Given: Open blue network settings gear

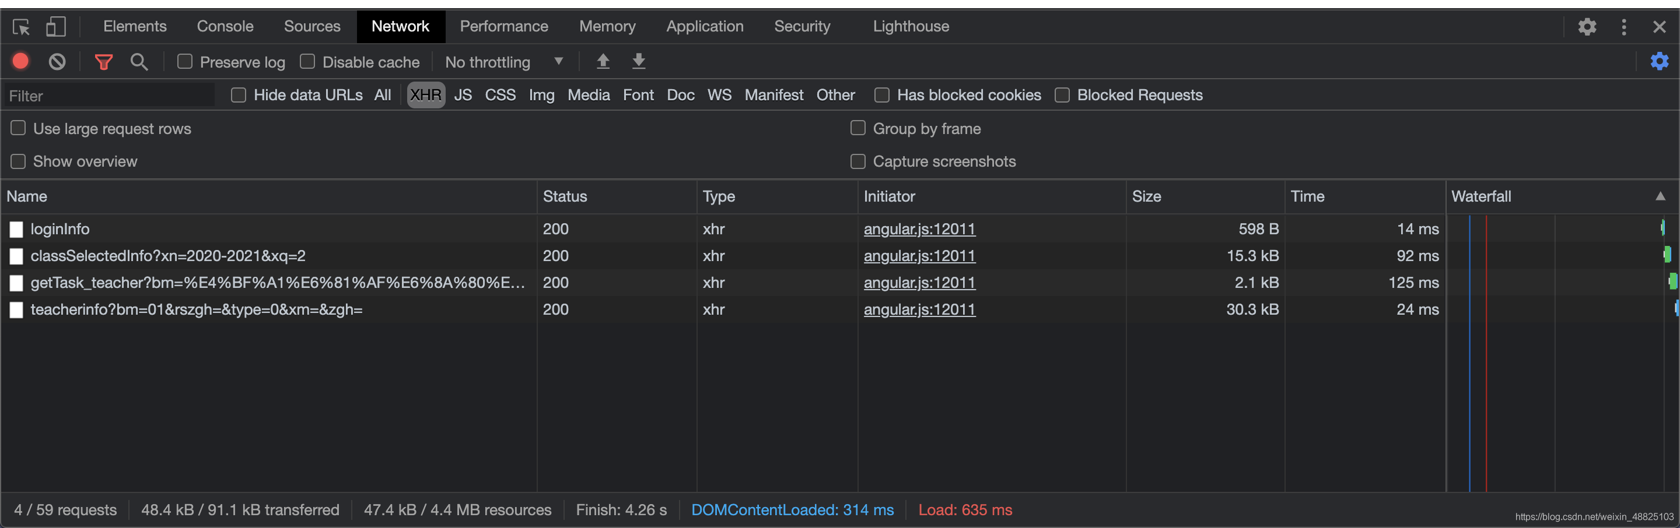Looking at the screenshot, I should 1659,61.
